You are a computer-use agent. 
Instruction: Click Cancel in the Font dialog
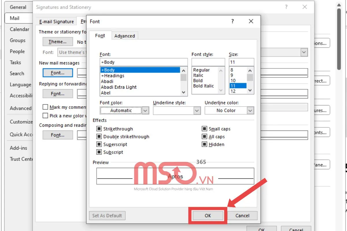point(242,215)
